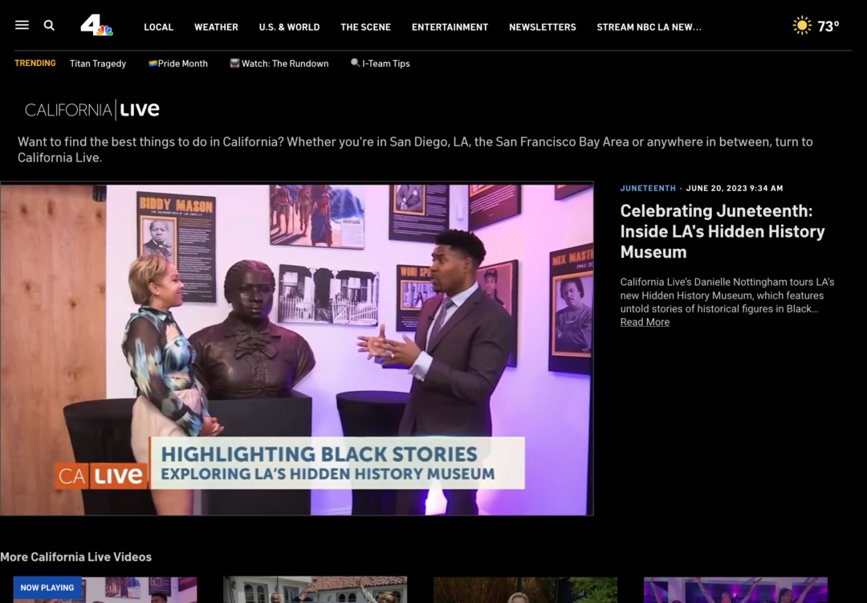Open the Weather menu

[216, 27]
